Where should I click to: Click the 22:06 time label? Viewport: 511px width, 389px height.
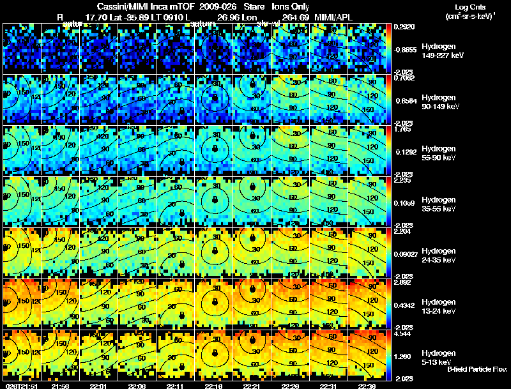137,386
